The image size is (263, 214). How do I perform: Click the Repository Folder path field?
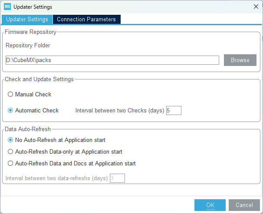[112, 60]
